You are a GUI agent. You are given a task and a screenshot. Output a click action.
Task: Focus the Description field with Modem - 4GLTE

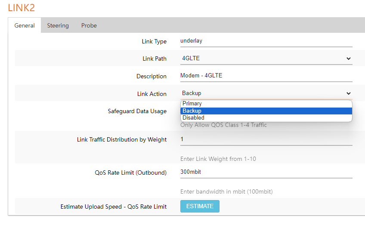(266, 76)
